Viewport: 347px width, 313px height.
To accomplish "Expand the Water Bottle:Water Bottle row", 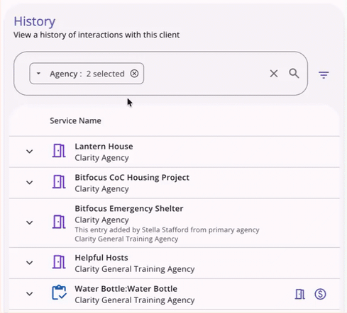I will 30,294.
